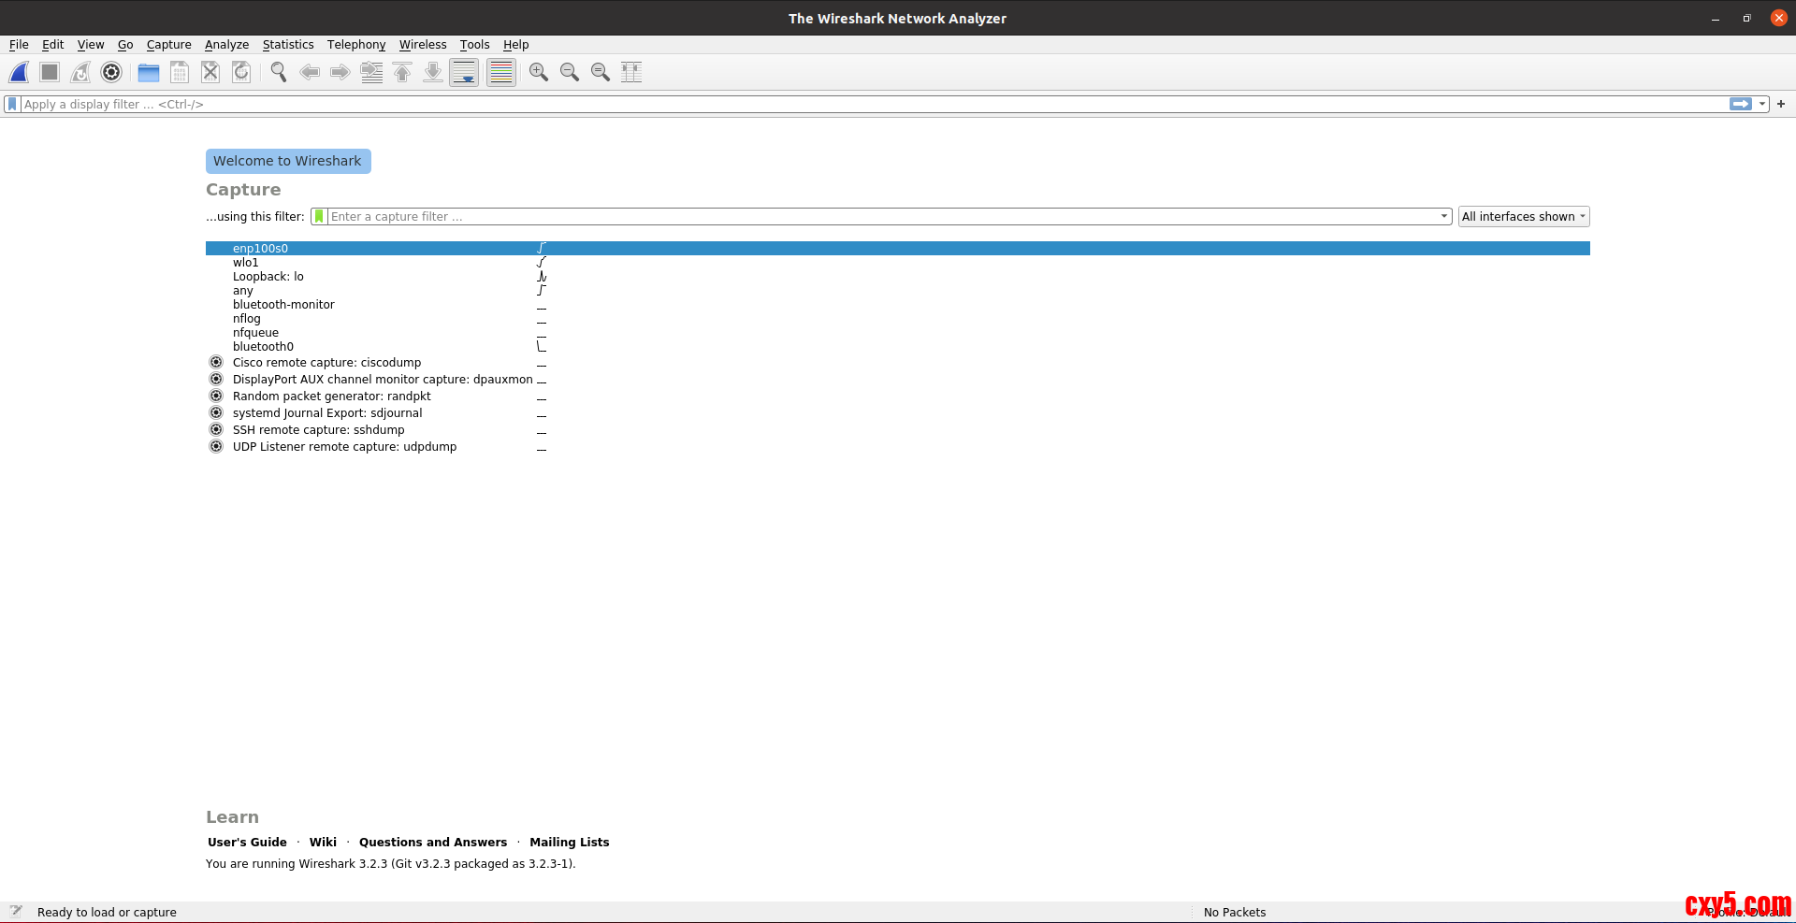Viewport: 1796px width, 923px height.
Task: Select the wlo1 interface
Action: point(246,263)
